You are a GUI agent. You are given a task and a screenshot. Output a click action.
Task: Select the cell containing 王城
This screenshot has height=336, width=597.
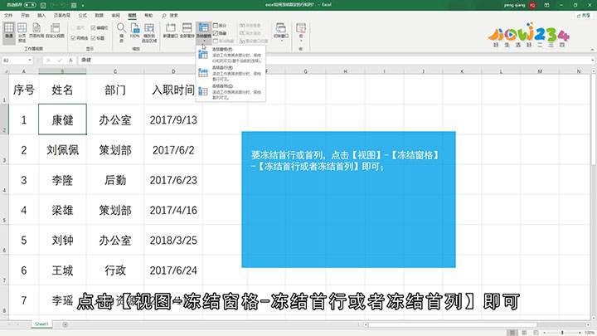click(x=62, y=270)
